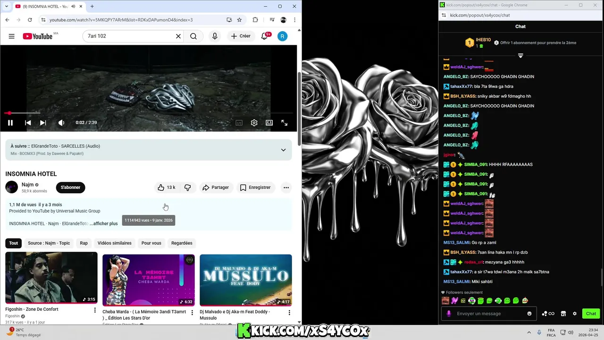This screenshot has height=340, width=604.
Task: Seek on the video progress bar
Action: coord(148,113)
